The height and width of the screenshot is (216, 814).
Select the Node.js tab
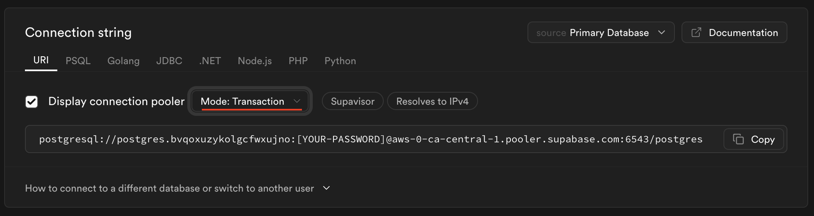pos(255,61)
